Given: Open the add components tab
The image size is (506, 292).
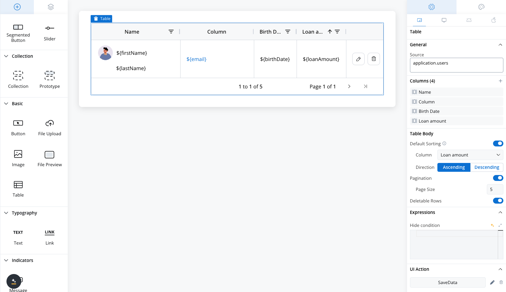Looking at the screenshot, I should [17, 7].
